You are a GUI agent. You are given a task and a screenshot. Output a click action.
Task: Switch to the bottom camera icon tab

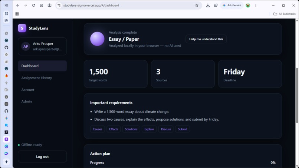point(6,153)
